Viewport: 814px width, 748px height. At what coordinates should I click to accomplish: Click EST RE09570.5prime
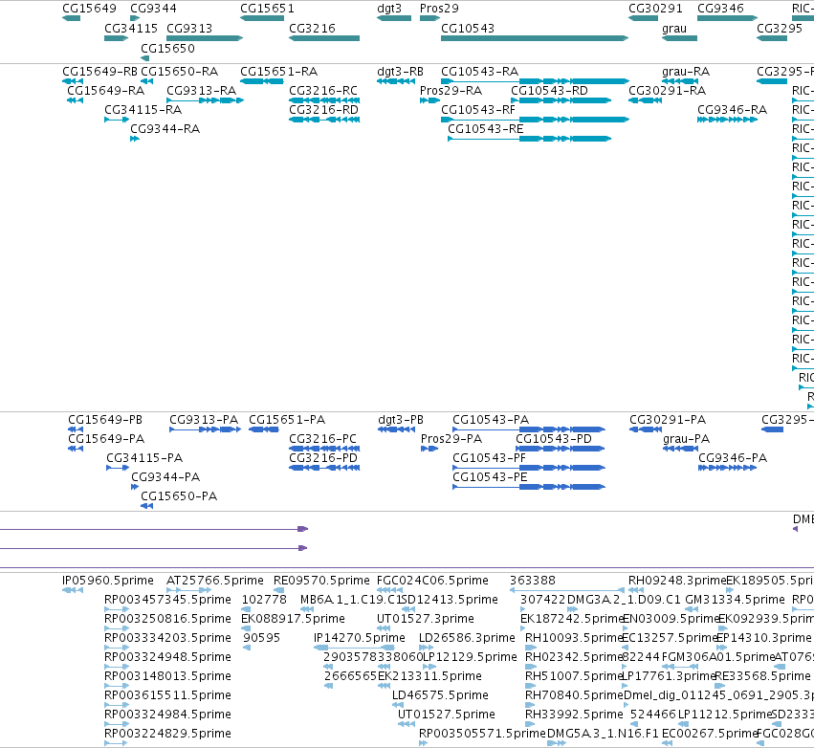point(278,590)
